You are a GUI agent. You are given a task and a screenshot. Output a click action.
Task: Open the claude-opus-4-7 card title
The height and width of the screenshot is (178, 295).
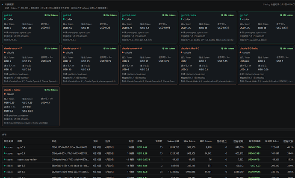tap(13, 48)
